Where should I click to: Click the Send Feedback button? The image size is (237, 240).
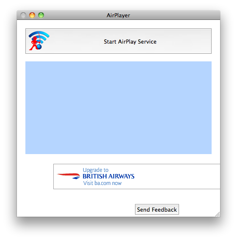pyautogui.click(x=157, y=209)
